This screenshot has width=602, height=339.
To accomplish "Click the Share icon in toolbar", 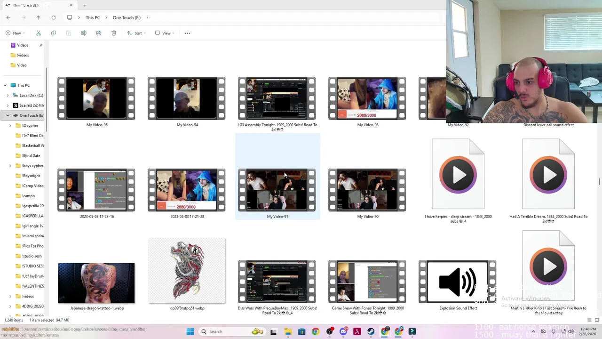I will coord(99,33).
